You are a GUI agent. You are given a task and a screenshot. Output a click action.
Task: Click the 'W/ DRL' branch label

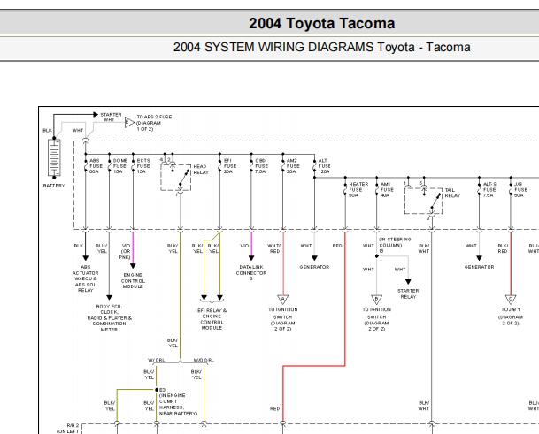coord(157,360)
